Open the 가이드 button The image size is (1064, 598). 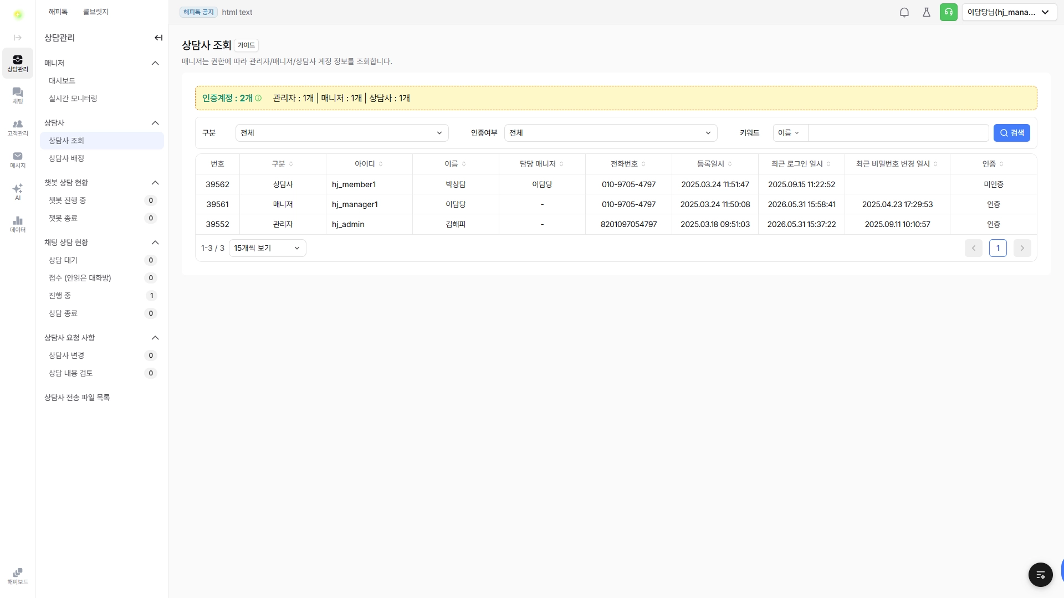coord(246,45)
